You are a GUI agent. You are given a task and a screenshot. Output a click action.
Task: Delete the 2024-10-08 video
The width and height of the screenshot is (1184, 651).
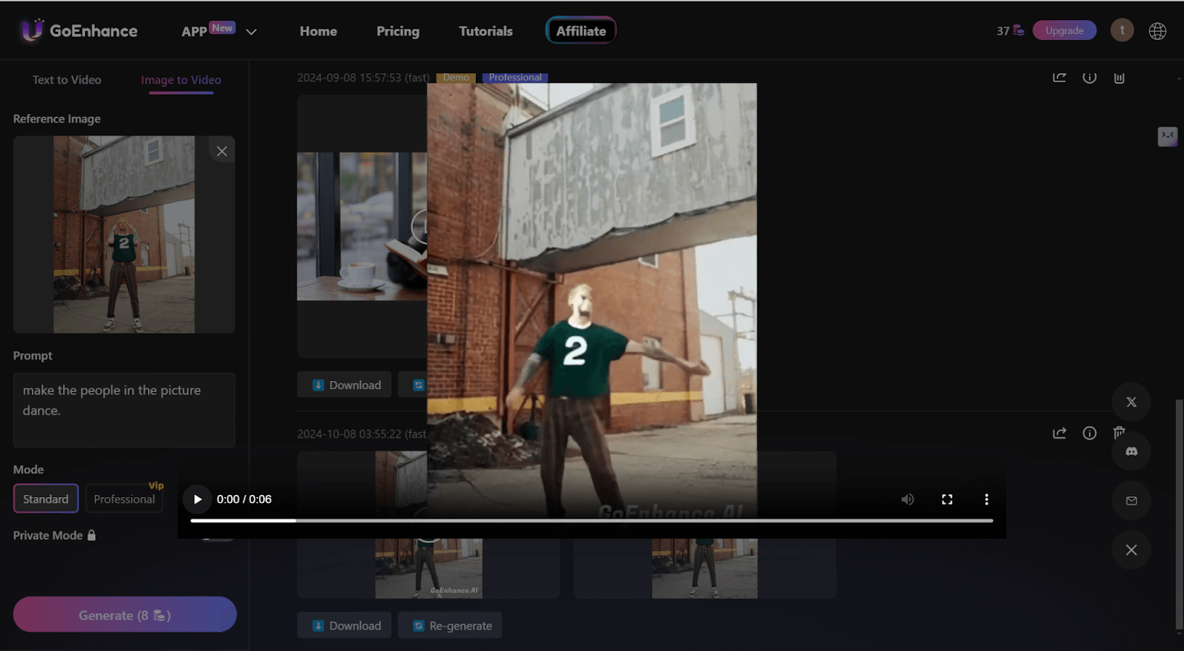pyautogui.click(x=1119, y=433)
